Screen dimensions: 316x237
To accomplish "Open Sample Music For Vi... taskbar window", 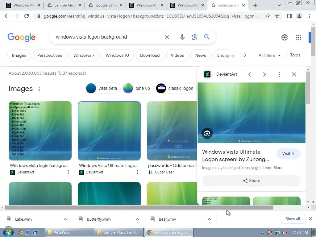I will (x=119, y=232).
